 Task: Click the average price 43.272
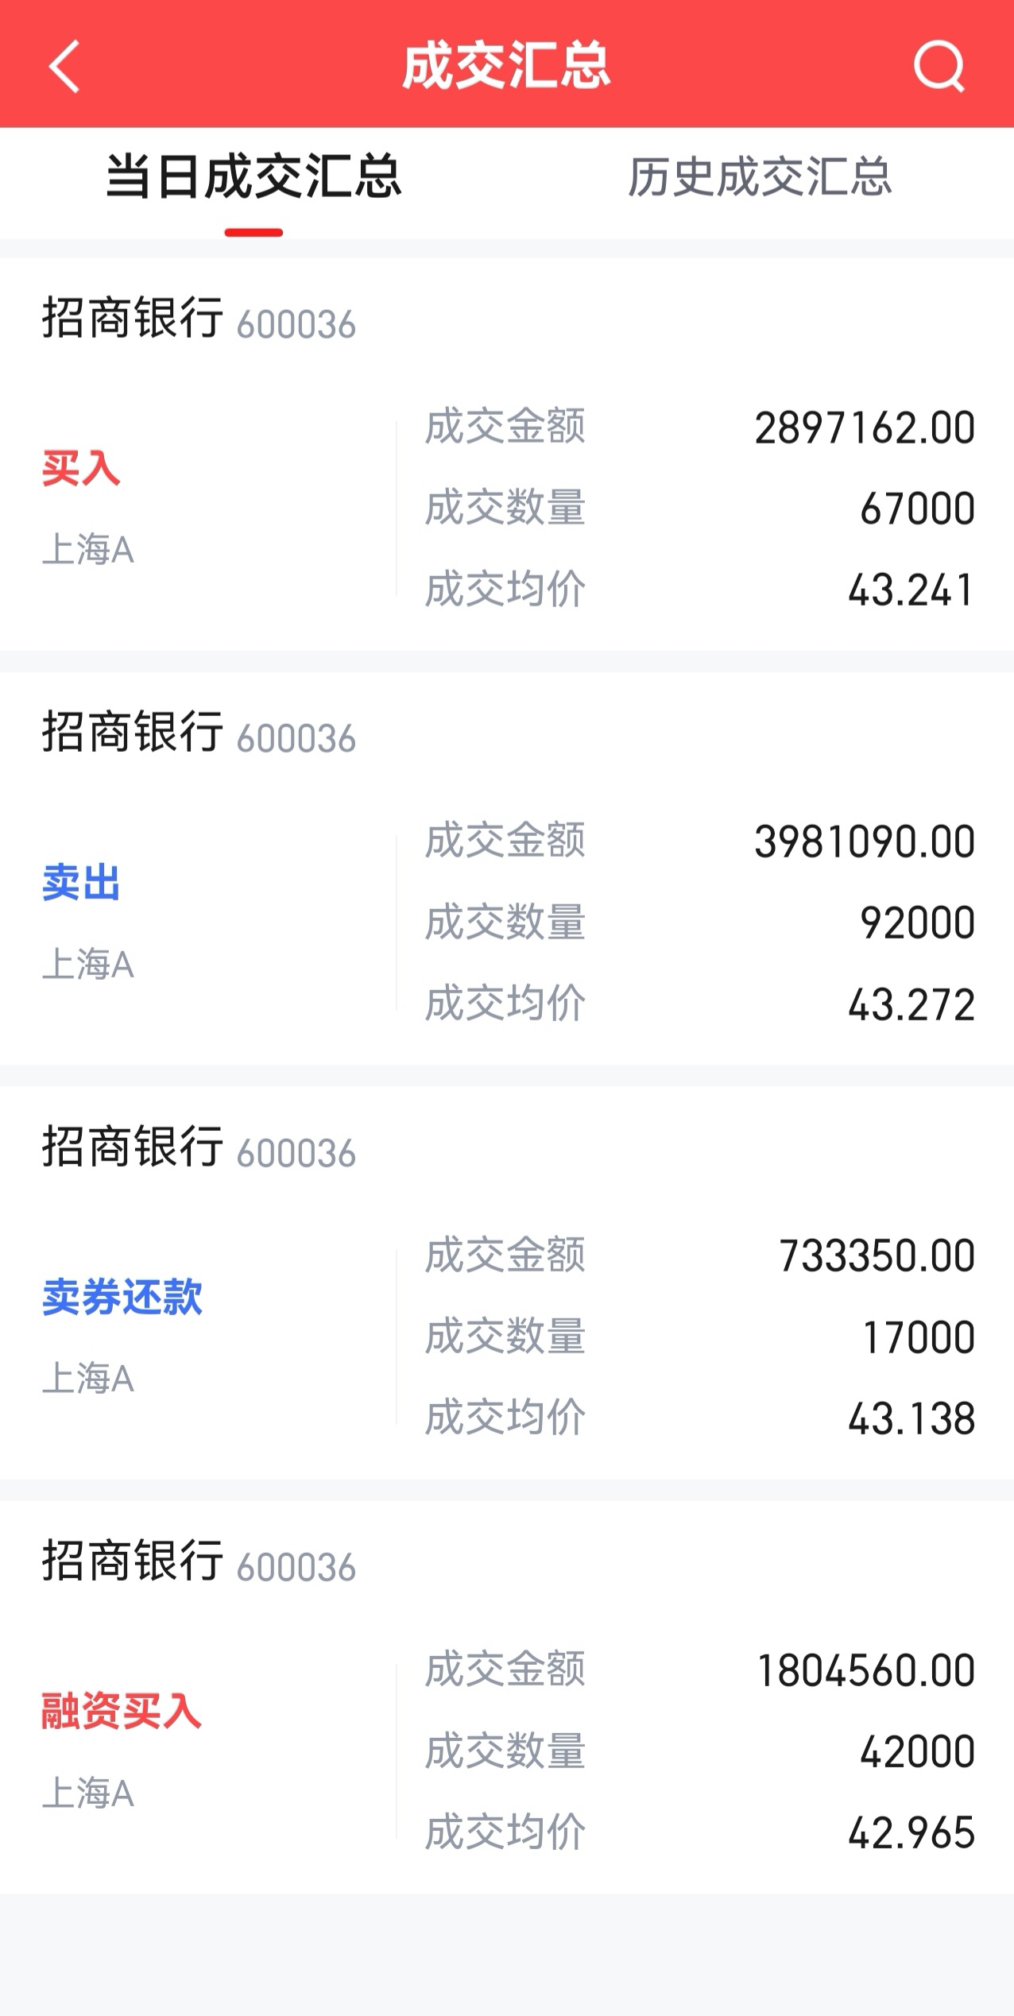click(x=911, y=1004)
